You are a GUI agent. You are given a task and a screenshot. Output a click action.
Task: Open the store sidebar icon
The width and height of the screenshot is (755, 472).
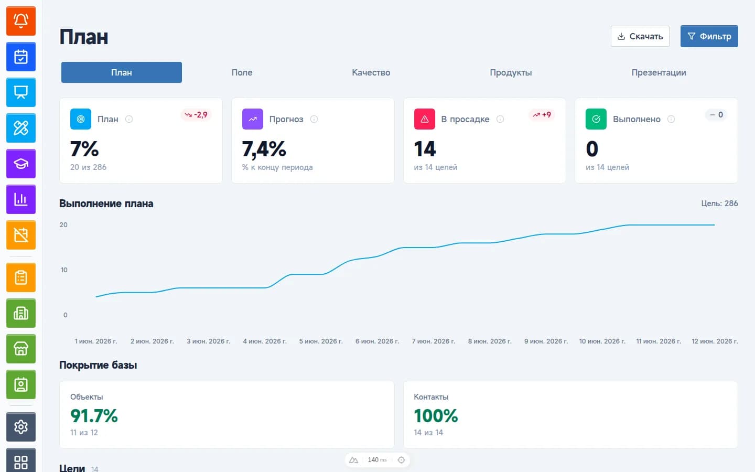coord(21,349)
